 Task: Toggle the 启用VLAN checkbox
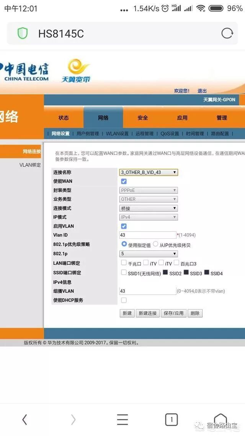pos(124,226)
